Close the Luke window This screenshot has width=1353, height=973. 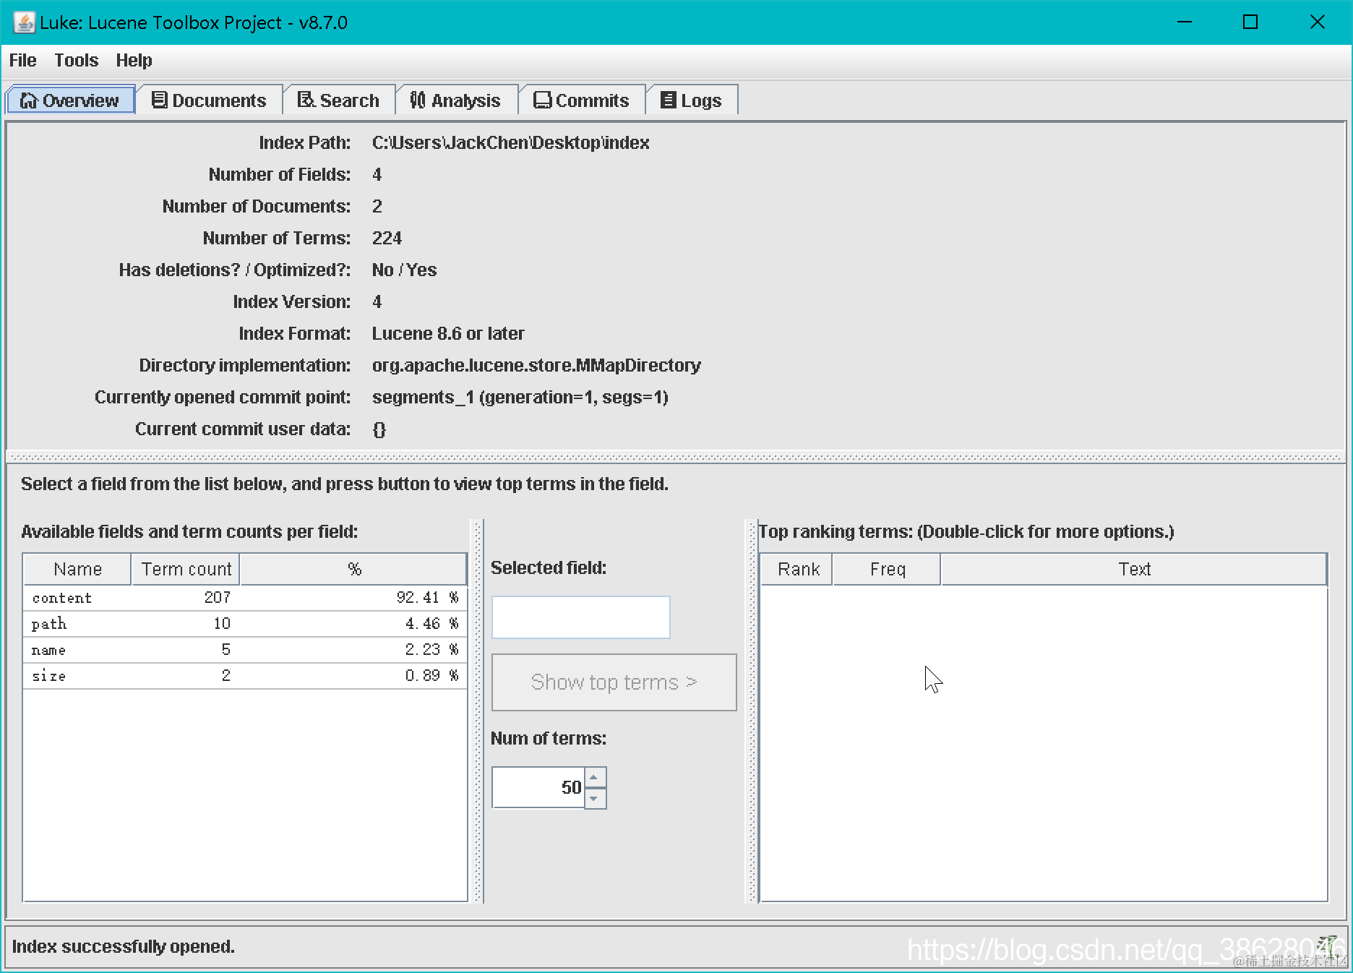1318,22
